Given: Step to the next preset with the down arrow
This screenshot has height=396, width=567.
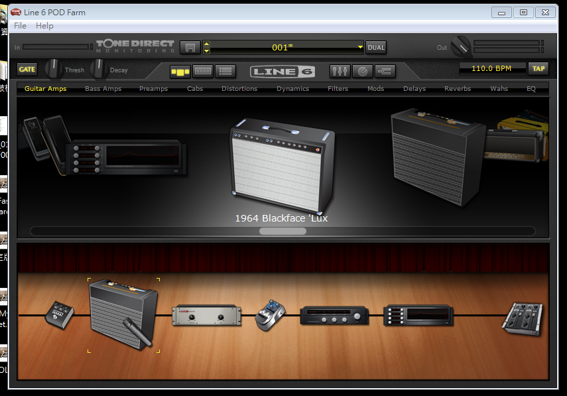Looking at the screenshot, I should 206,51.
